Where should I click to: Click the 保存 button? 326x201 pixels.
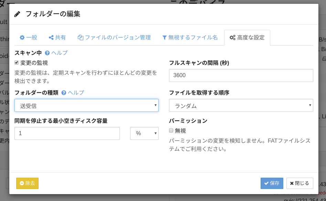pos(272,183)
